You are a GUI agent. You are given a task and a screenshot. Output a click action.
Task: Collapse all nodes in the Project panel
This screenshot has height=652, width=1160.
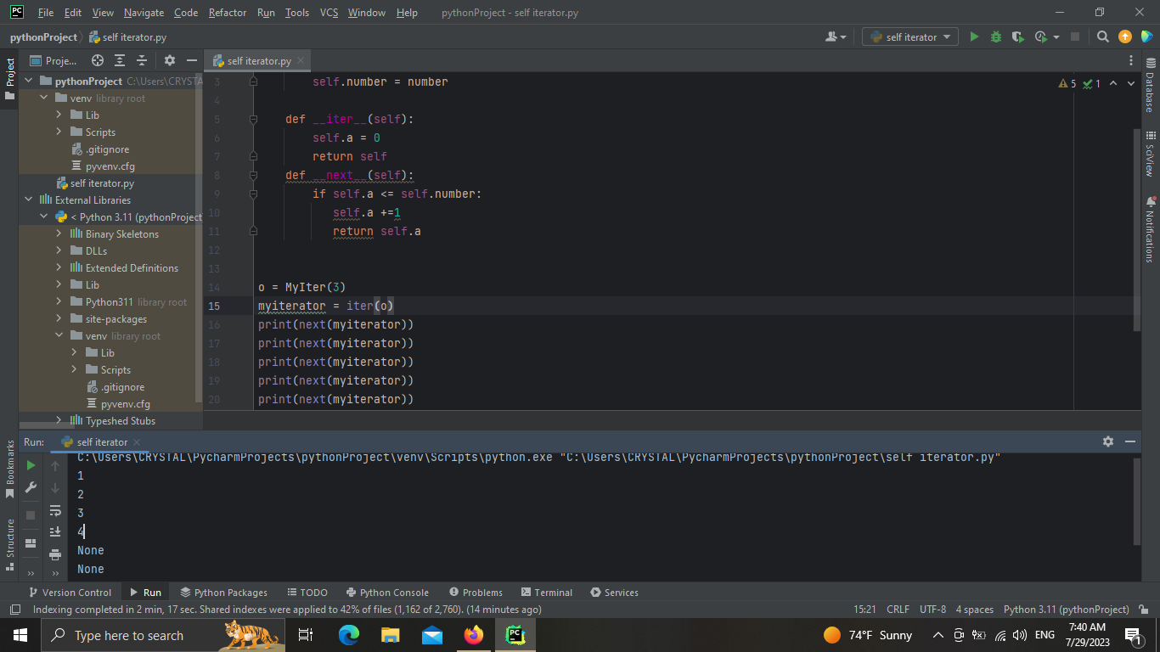(142, 60)
